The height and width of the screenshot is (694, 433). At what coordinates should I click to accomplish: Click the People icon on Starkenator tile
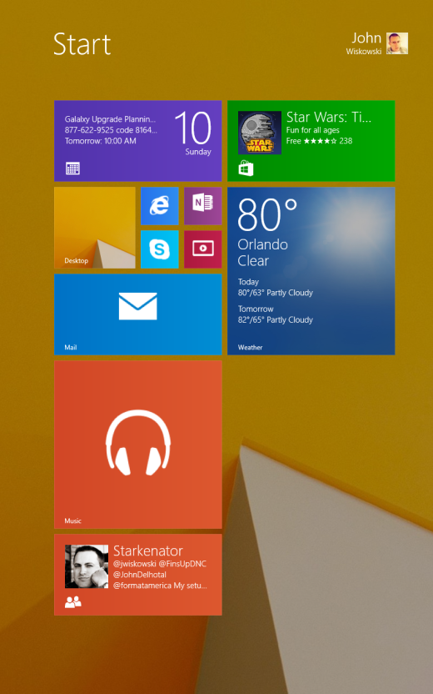coord(73,601)
